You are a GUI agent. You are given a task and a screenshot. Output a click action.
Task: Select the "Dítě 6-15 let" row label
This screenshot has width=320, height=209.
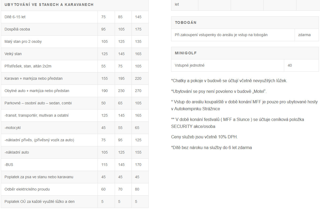[15, 17]
